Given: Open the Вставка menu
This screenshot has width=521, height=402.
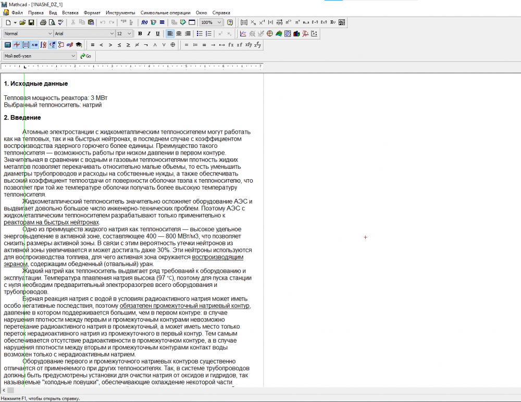Looking at the screenshot, I should coord(70,12).
